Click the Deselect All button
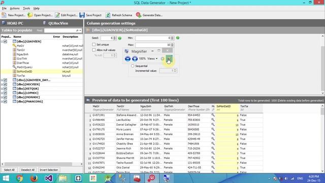325x183 pixels. pos(28,170)
